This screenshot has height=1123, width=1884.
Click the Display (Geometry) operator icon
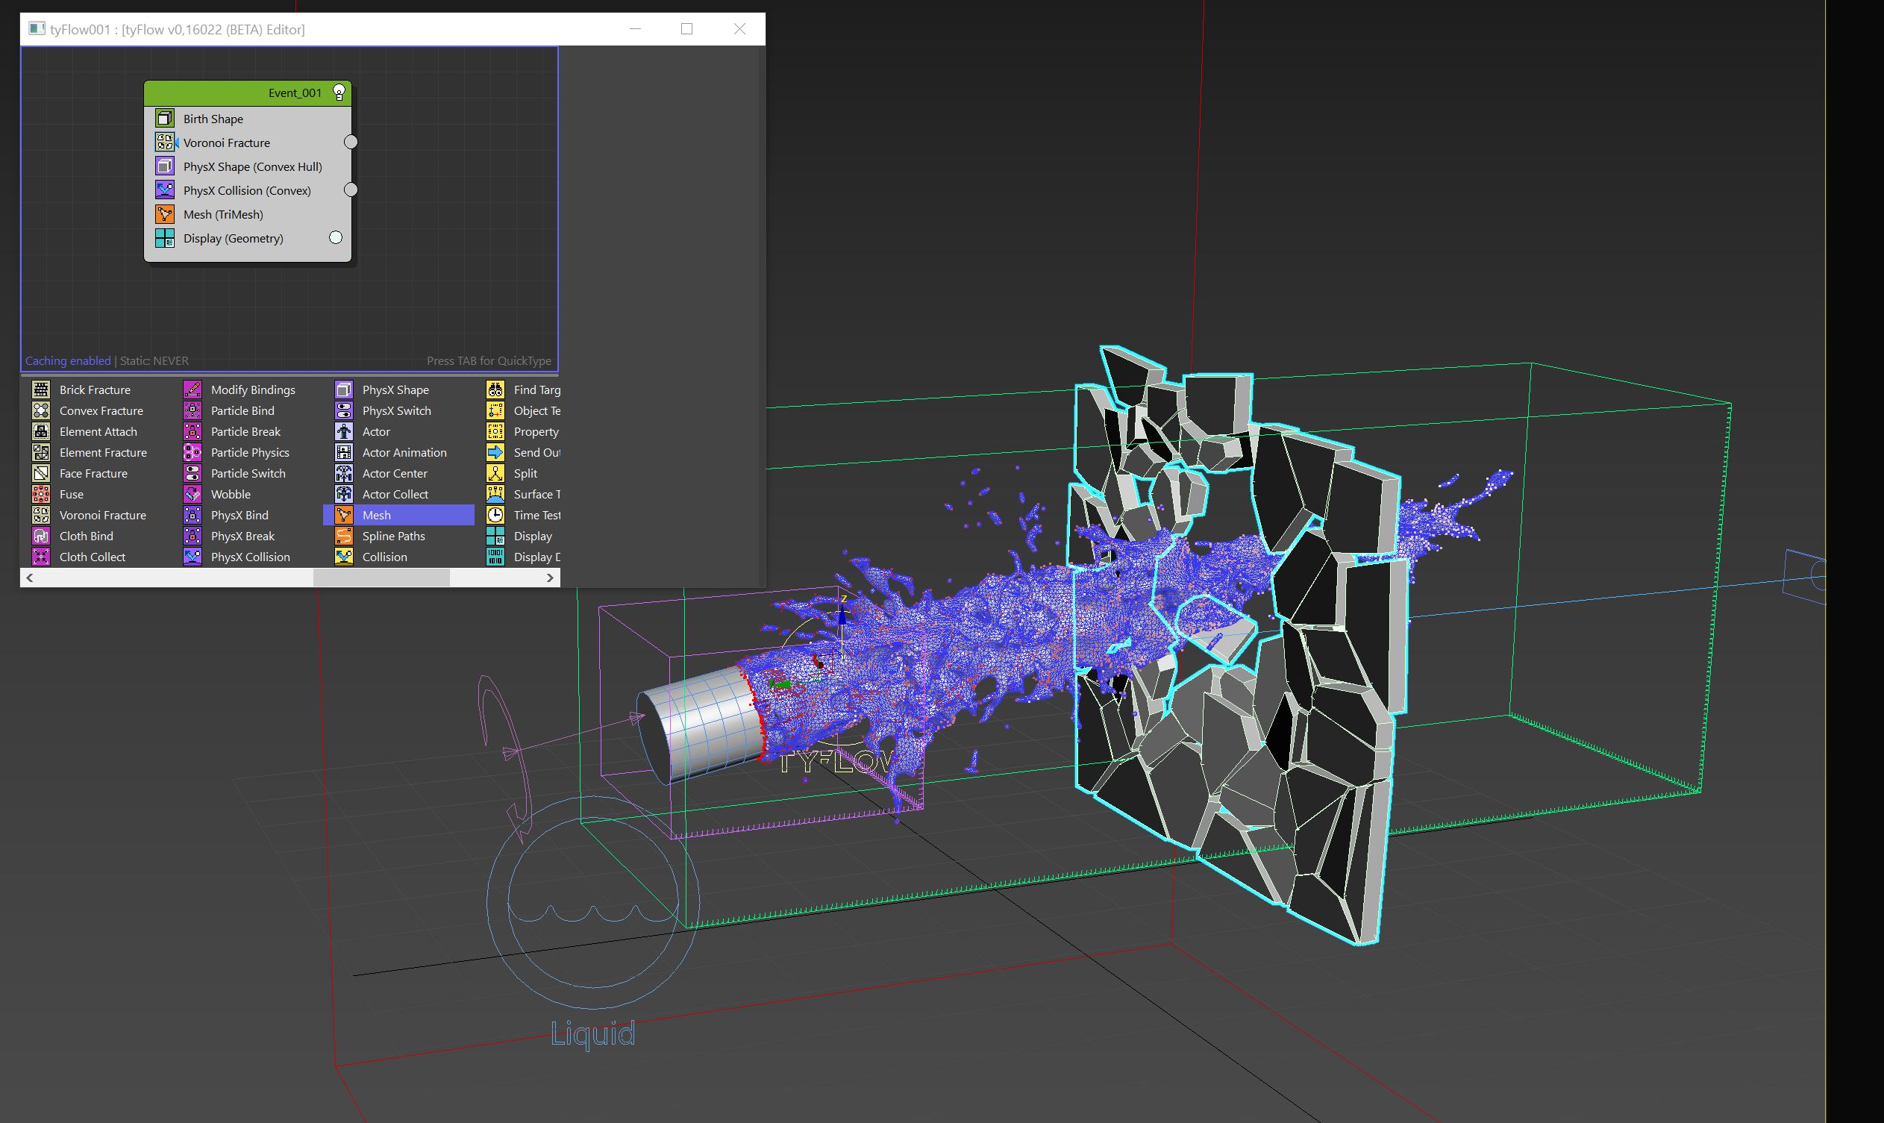pyautogui.click(x=164, y=238)
